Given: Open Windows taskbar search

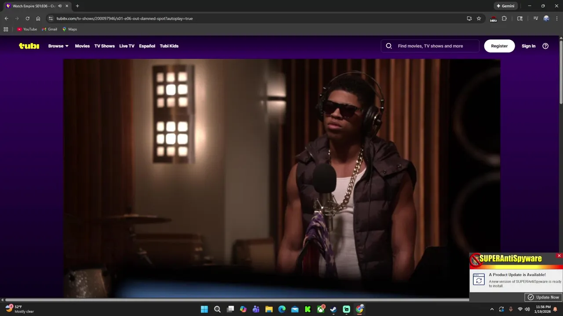Looking at the screenshot, I should (217, 309).
